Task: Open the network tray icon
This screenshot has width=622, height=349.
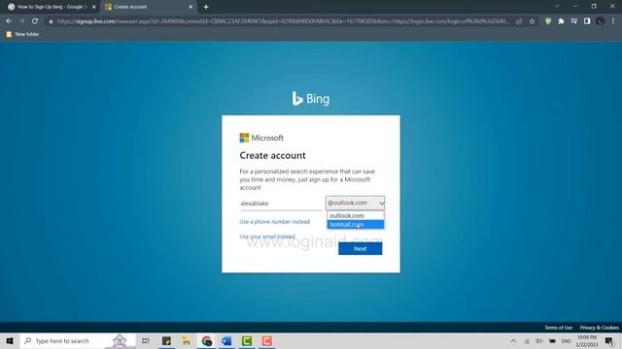Action: point(527,341)
